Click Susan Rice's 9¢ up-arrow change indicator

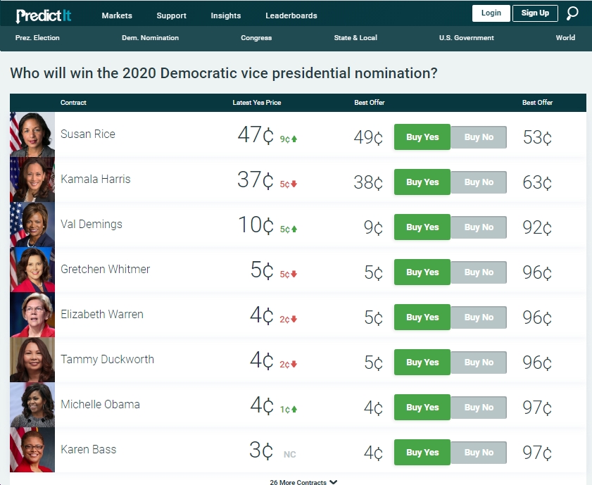point(289,139)
